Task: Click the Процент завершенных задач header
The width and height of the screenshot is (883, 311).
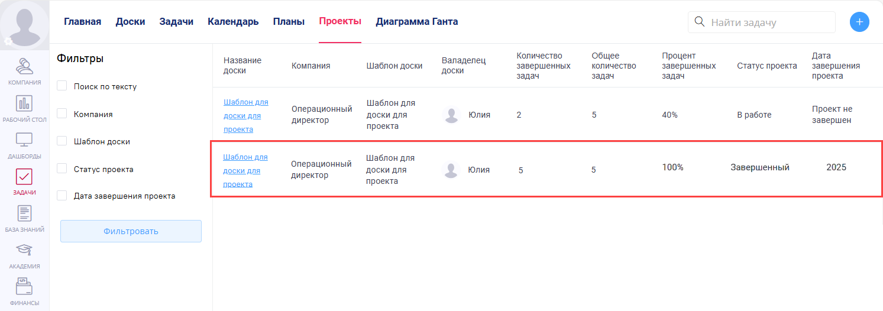Action: [x=689, y=66]
